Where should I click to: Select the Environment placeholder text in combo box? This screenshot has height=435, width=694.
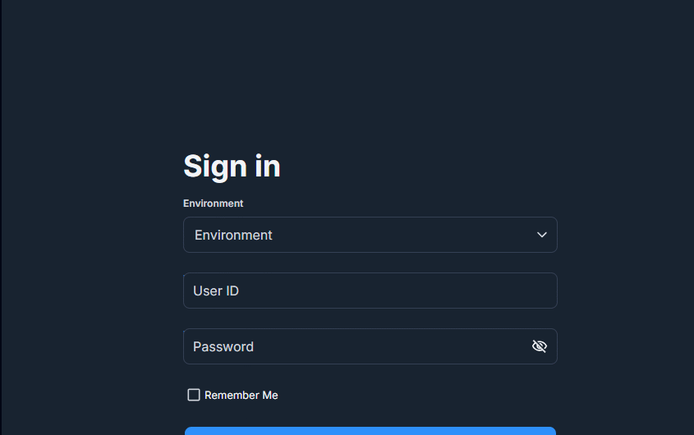point(233,235)
